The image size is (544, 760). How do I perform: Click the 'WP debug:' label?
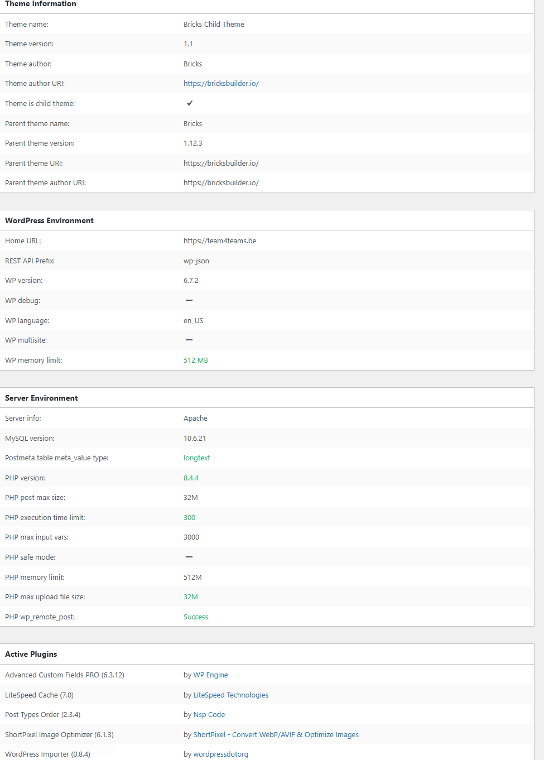pos(23,301)
